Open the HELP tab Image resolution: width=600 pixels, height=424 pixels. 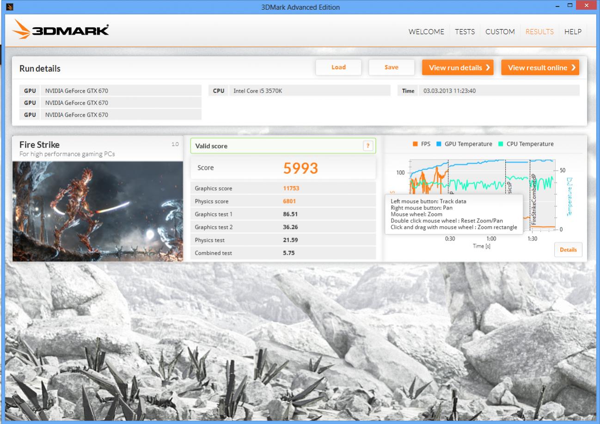click(573, 32)
